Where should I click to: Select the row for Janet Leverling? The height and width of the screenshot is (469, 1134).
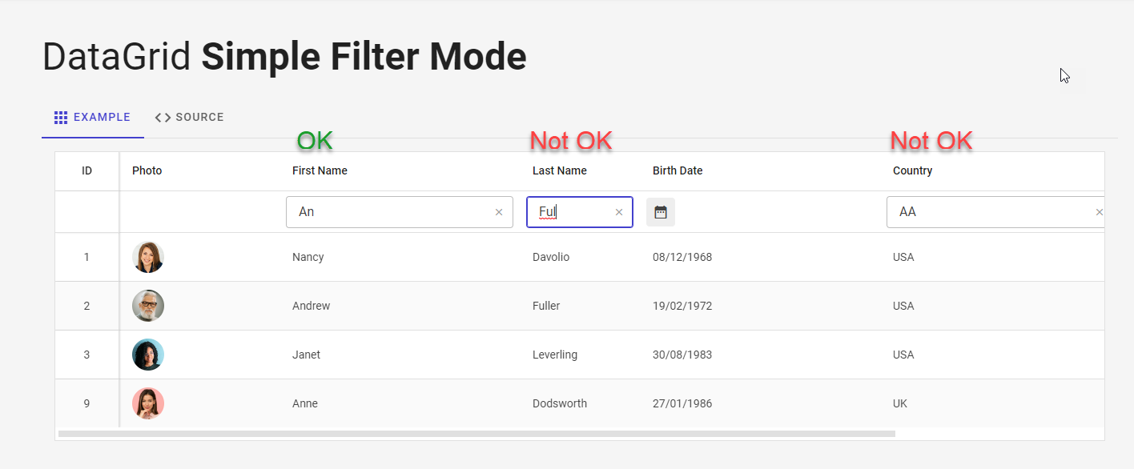(400, 355)
